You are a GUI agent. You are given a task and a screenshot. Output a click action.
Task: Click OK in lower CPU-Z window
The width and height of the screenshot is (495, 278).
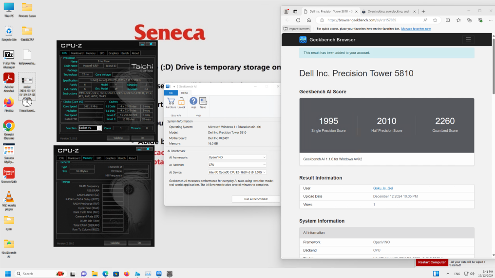139,243
